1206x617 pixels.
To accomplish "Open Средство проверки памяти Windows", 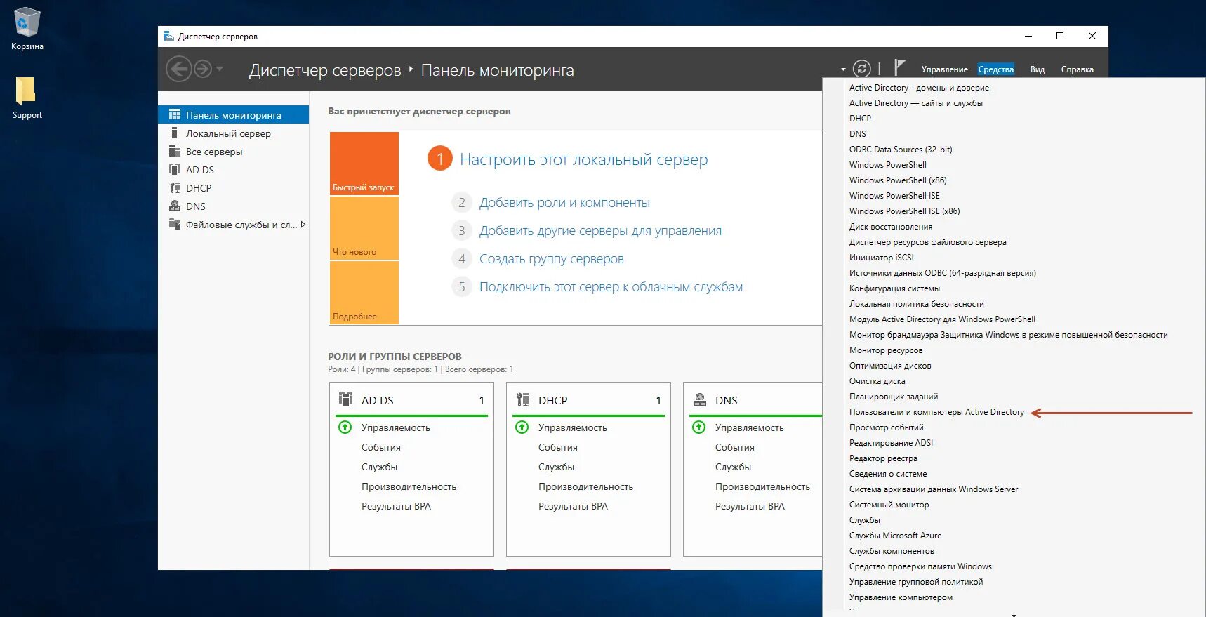I will (920, 566).
